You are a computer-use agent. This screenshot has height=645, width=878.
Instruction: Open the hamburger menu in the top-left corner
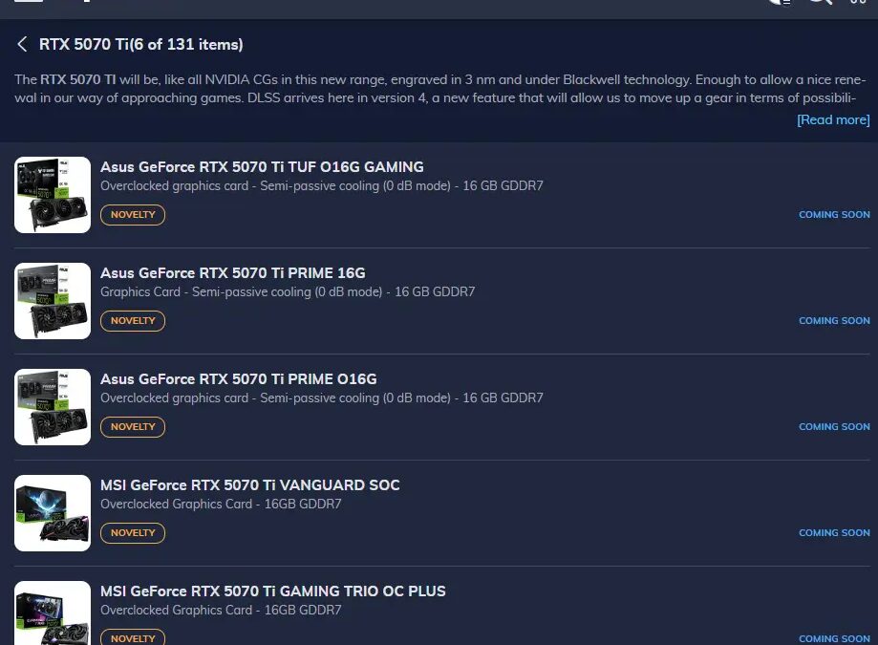(x=29, y=1)
